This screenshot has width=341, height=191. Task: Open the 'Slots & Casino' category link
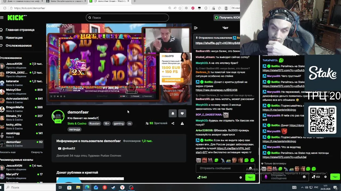(77, 124)
